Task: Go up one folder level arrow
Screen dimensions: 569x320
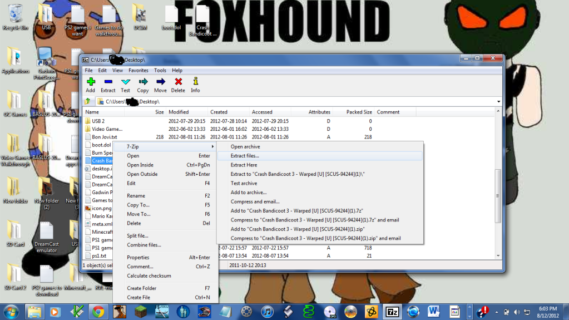Action: [88, 101]
